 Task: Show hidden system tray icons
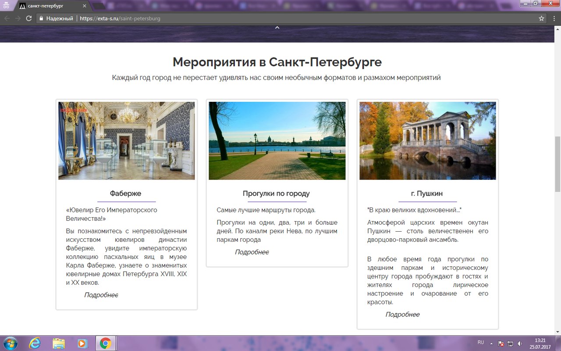(x=491, y=343)
